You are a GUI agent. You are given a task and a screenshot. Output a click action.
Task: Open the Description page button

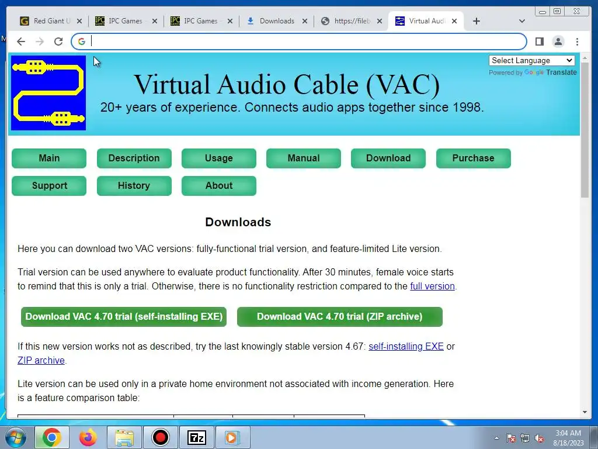point(134,158)
